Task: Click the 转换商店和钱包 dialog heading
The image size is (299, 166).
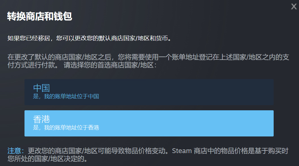Action: [39, 16]
